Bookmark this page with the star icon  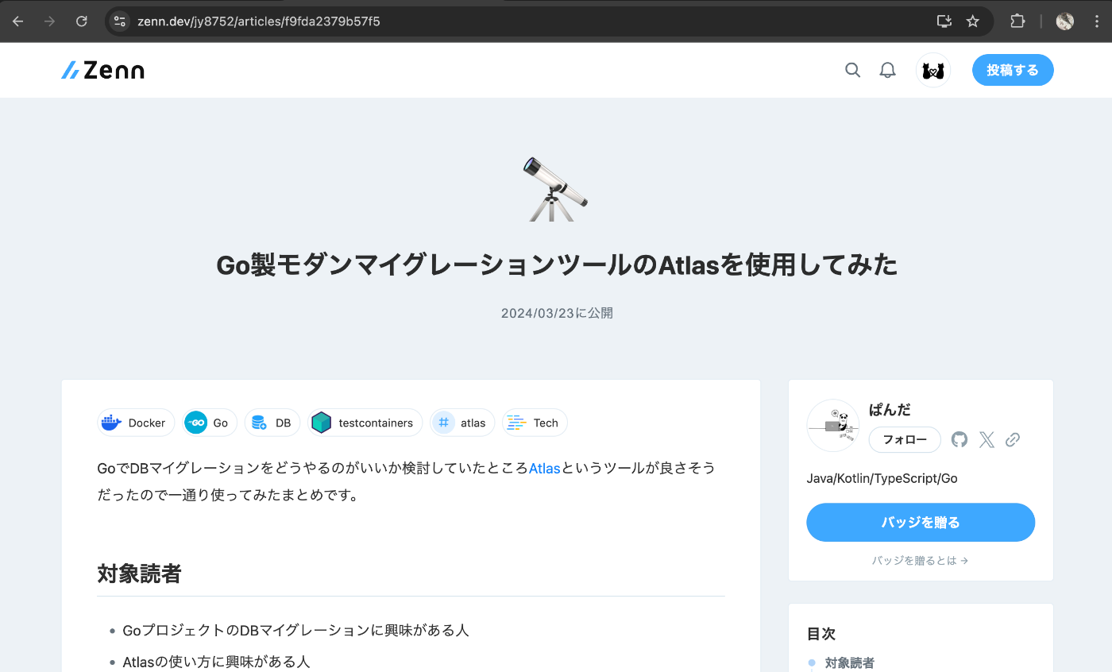[973, 21]
